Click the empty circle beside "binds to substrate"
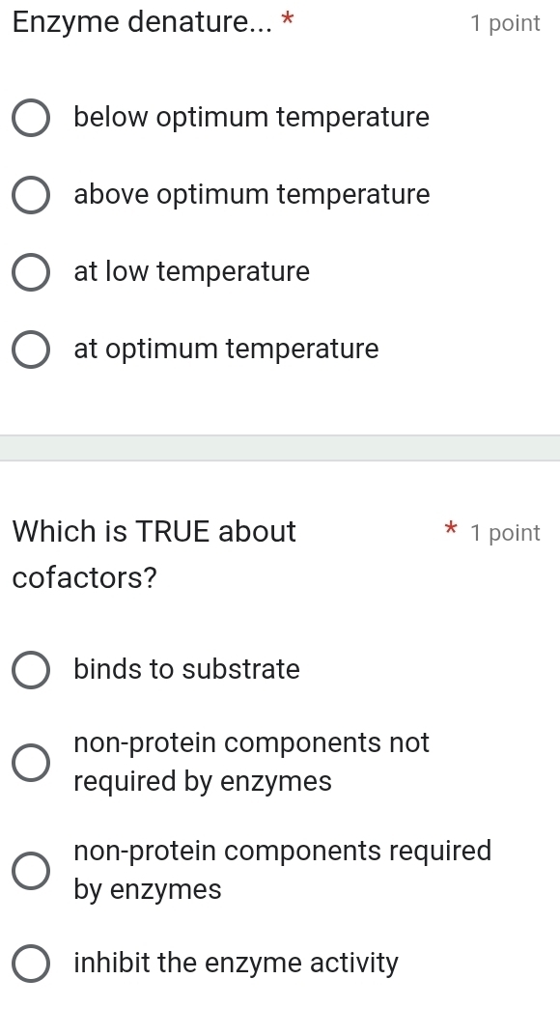 [x=31, y=669]
